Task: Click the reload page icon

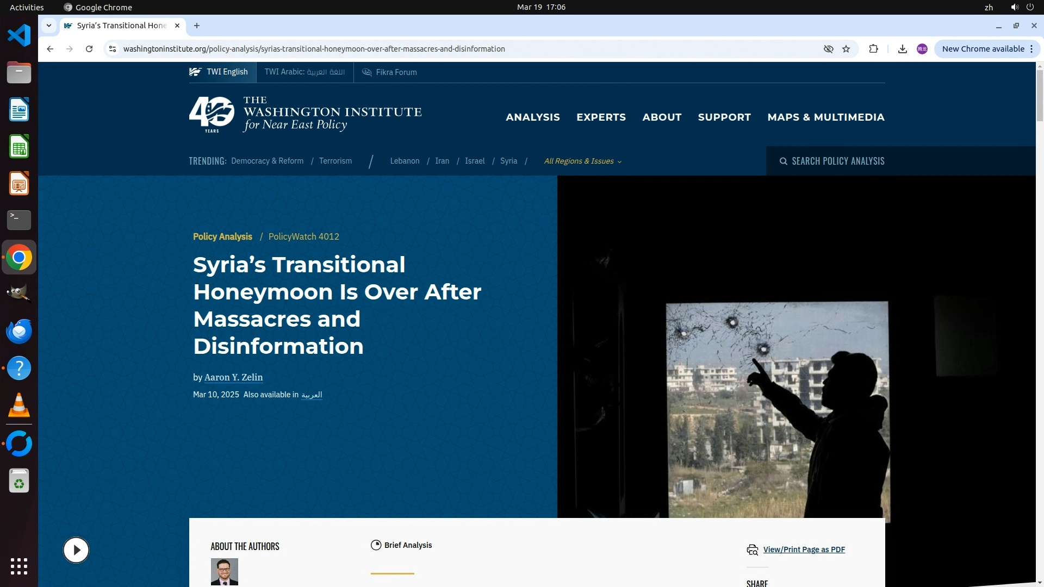Action: pos(89,49)
